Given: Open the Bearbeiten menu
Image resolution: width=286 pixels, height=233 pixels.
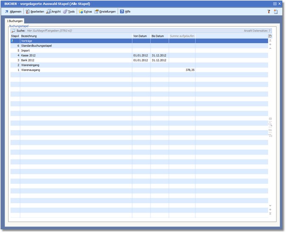Looking at the screenshot, I should 34,11.
